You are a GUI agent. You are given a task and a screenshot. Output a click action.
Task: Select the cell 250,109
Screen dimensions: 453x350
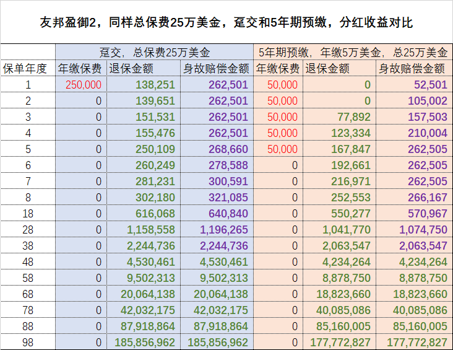point(144,149)
